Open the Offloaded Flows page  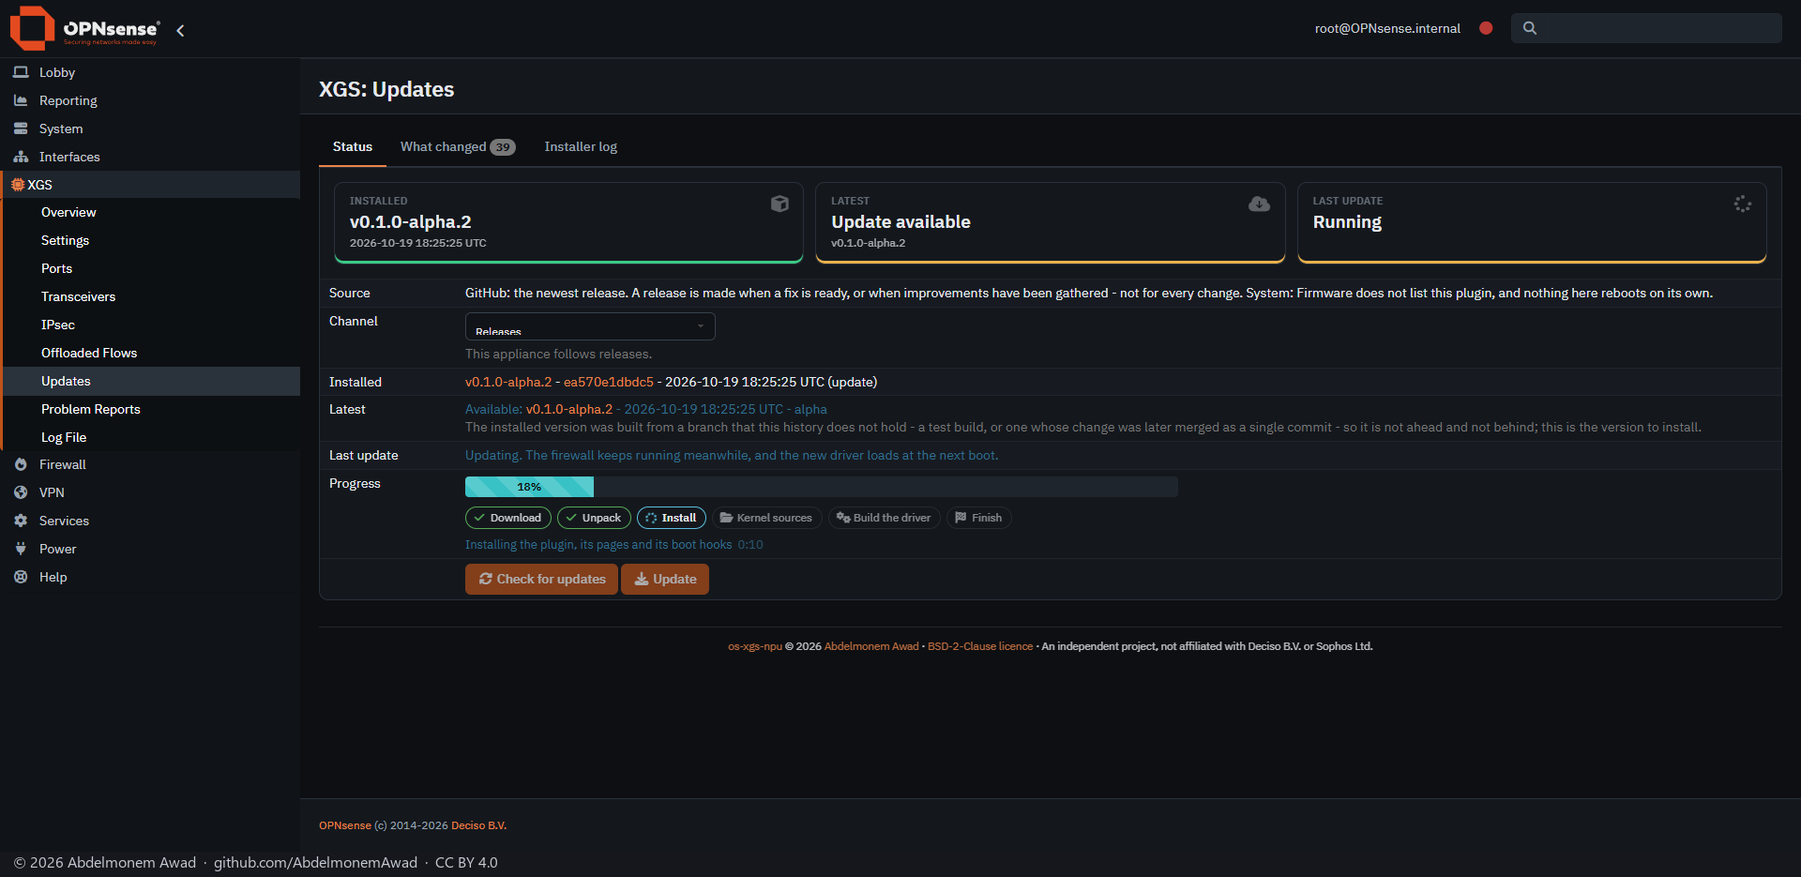[x=89, y=353]
